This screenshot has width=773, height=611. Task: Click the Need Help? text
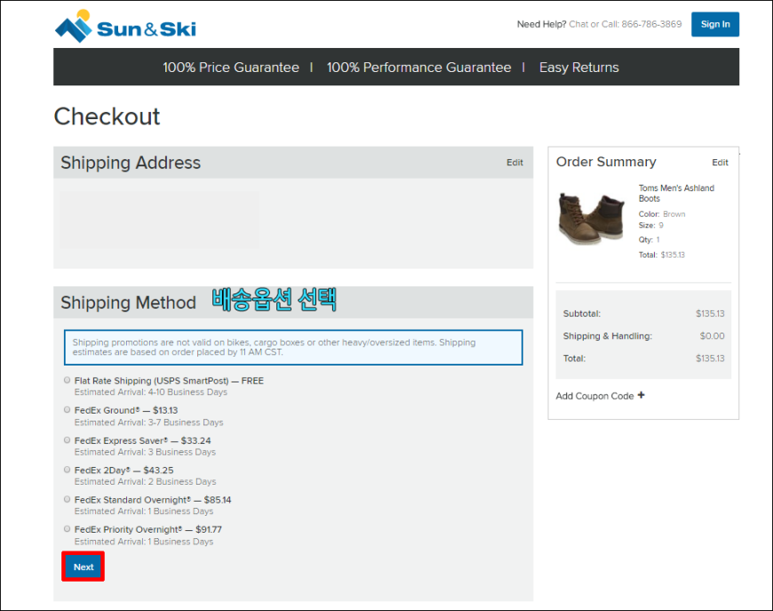[541, 24]
